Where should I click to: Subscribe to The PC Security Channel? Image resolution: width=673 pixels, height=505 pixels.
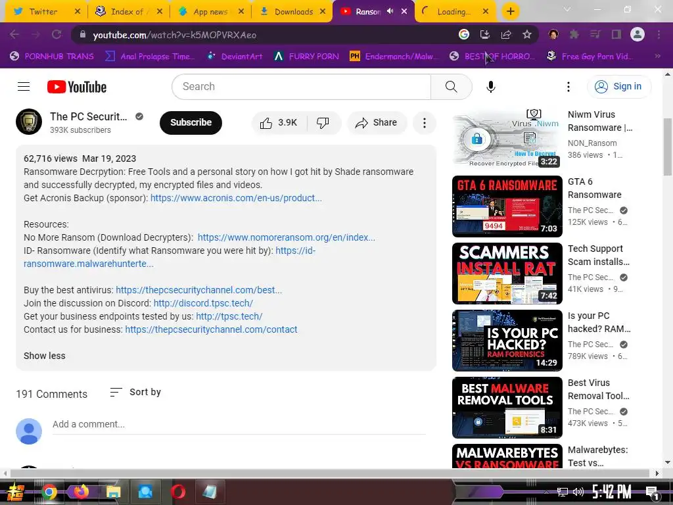(x=191, y=123)
